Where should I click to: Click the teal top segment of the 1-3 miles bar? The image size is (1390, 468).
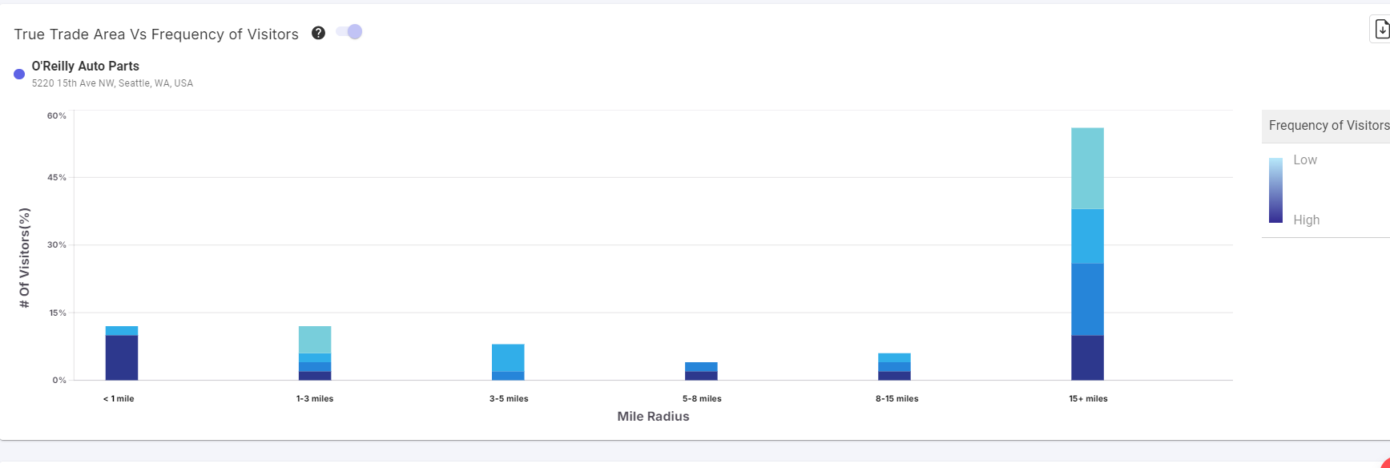point(315,340)
